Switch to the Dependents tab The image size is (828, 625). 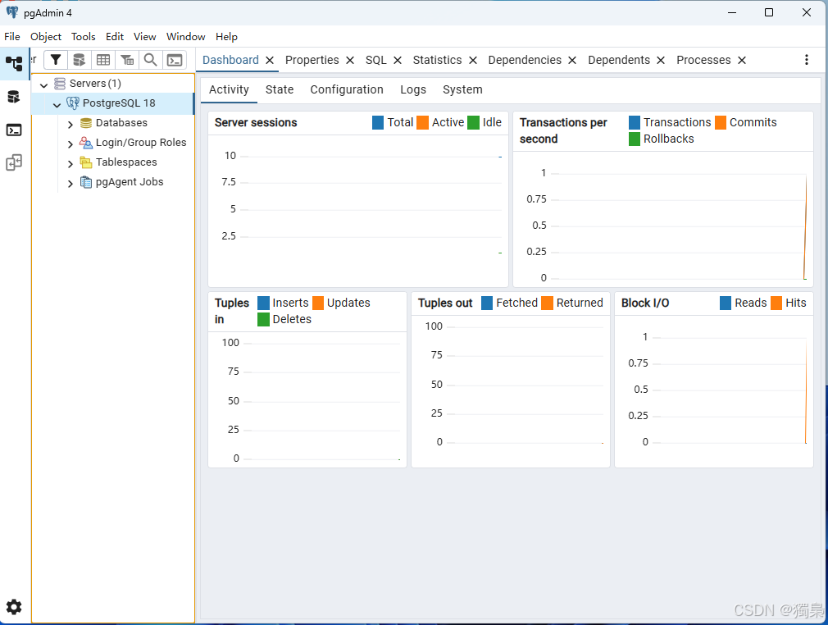(x=619, y=60)
